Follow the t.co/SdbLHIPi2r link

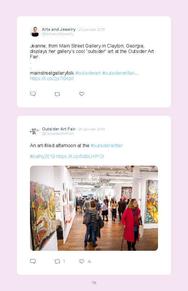point(80,157)
